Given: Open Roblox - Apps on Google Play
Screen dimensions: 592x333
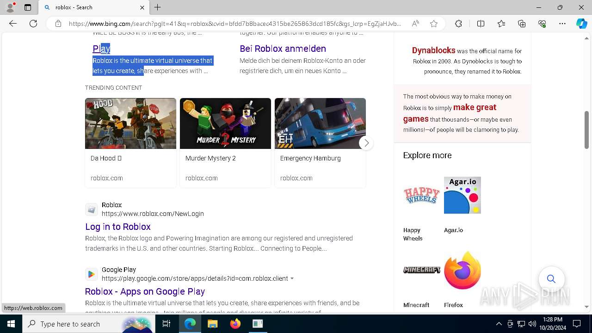Looking at the screenshot, I should coord(145,291).
